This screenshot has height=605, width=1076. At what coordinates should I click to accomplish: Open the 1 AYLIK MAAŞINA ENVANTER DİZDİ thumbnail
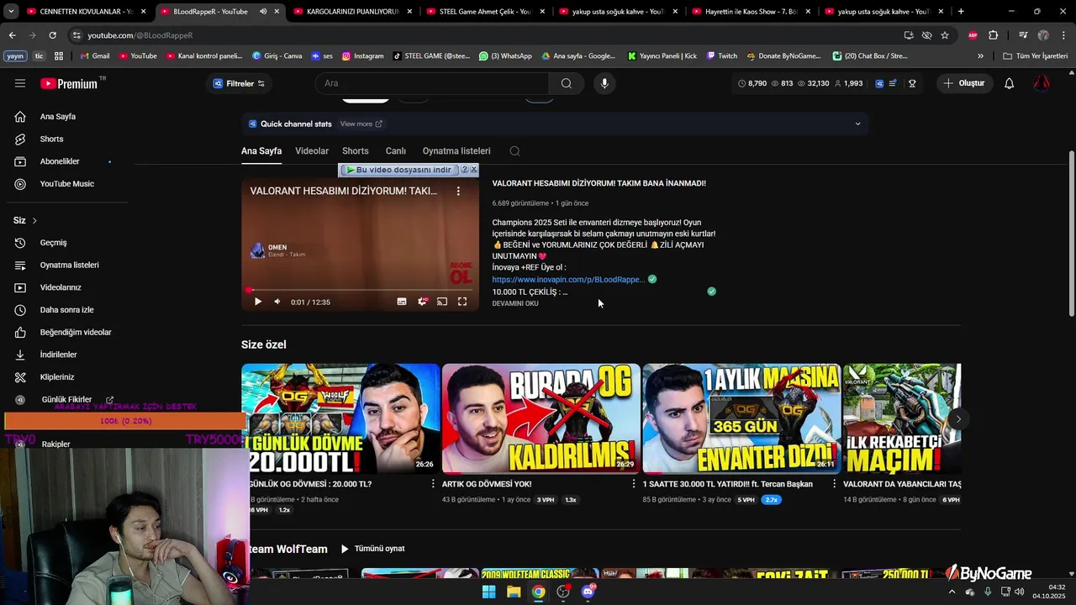(x=741, y=418)
